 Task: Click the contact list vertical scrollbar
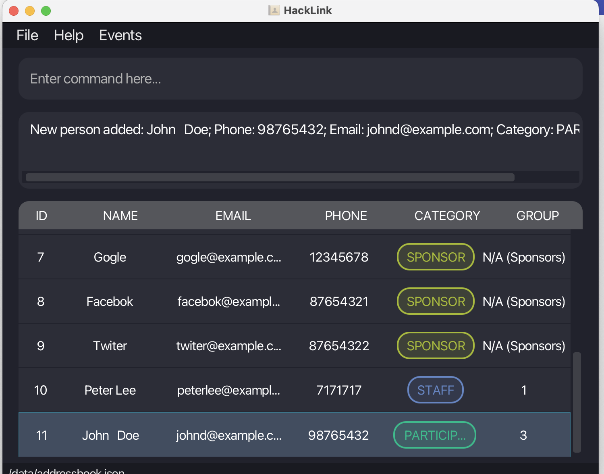click(577, 402)
